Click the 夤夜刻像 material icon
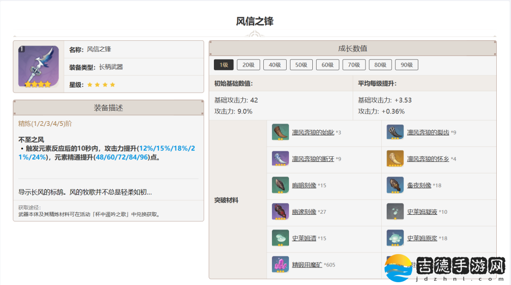 (395, 185)
